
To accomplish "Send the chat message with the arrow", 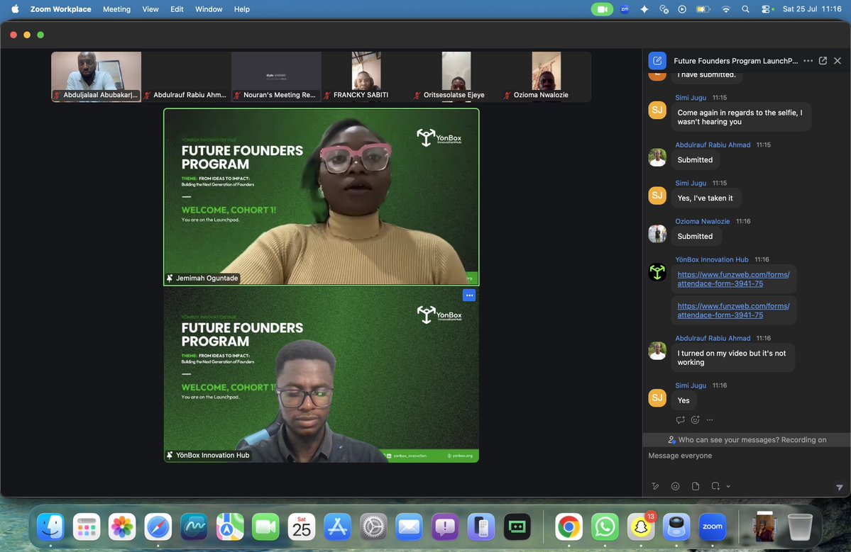I will (839, 487).
